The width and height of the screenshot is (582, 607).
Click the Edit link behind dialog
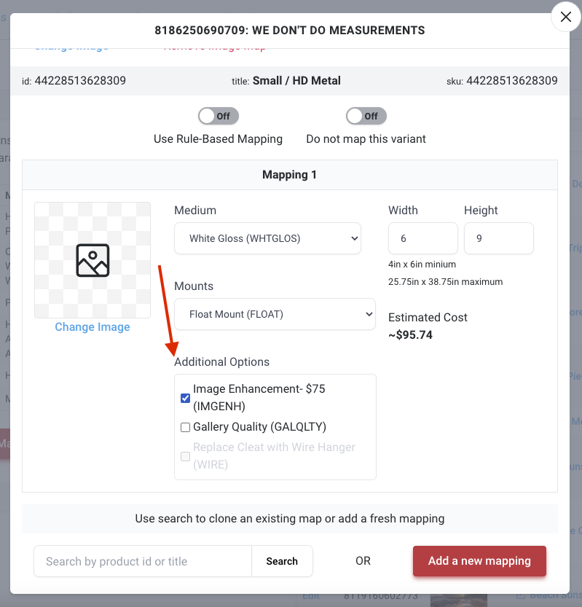310,597
